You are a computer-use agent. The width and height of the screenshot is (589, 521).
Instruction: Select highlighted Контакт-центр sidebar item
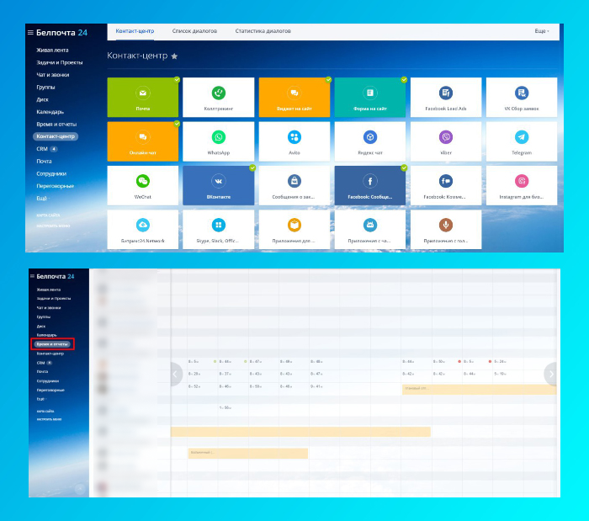click(56, 136)
